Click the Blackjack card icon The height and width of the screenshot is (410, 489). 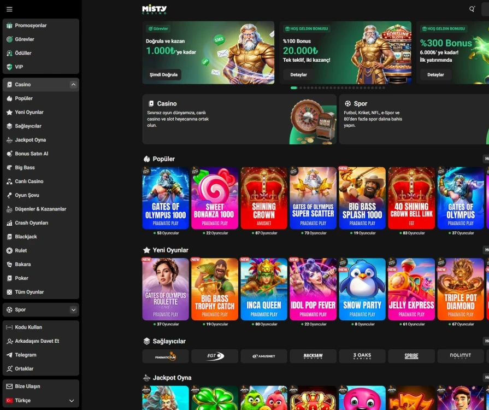pos(9,237)
